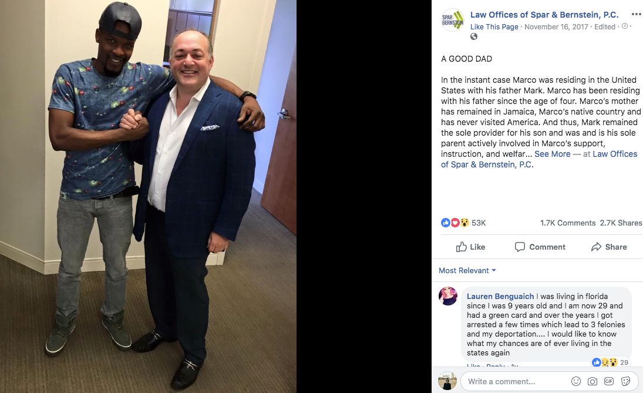Open the sticker picker icon
The image size is (643, 393).
pos(626,381)
